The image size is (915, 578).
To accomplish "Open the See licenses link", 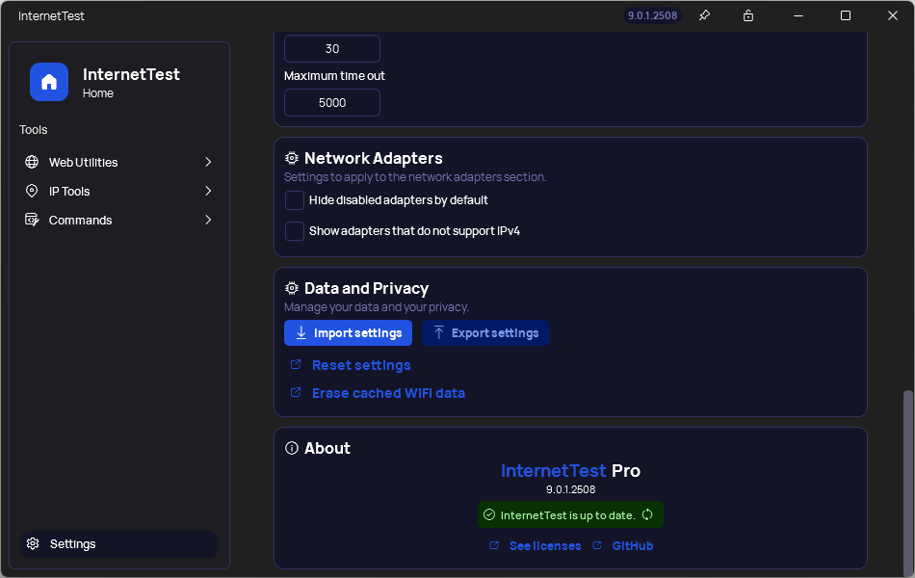I will click(545, 546).
